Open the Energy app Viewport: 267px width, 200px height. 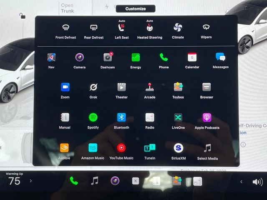(136, 58)
